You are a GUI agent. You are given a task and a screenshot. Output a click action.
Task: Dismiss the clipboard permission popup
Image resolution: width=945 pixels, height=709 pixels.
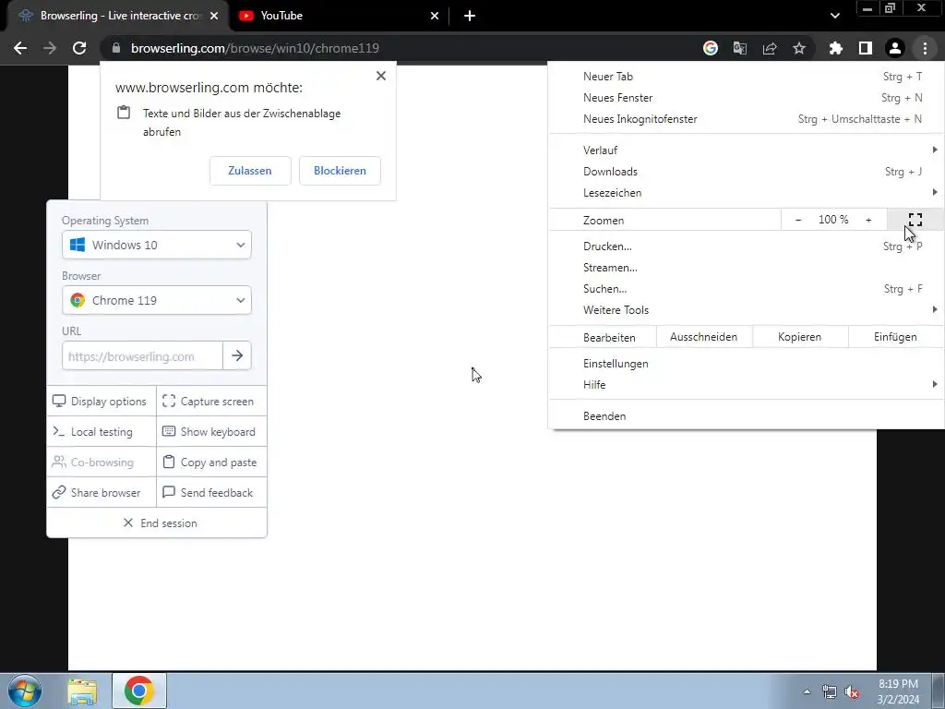(x=381, y=76)
